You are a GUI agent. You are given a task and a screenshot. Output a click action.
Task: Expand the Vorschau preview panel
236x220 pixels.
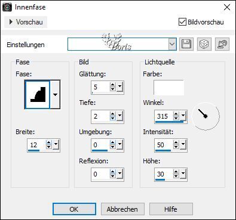[26, 22]
